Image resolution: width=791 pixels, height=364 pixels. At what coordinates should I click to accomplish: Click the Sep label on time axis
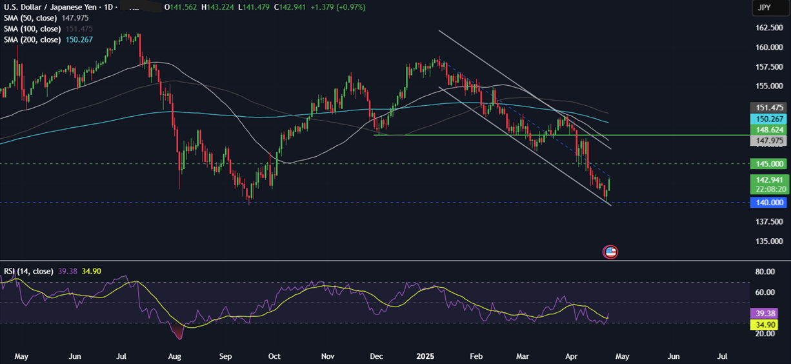[225, 356]
